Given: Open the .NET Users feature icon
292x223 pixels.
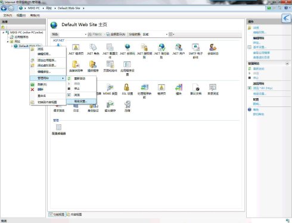Looking at the screenshot, I should tap(178, 49).
